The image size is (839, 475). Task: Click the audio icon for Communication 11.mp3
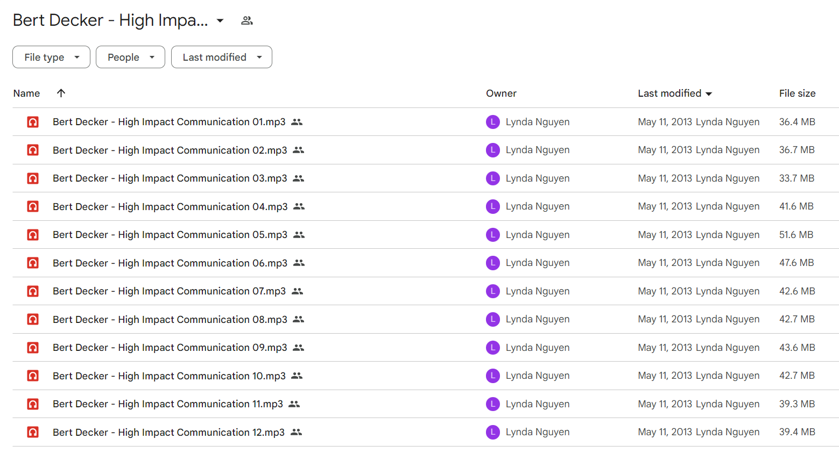(x=33, y=404)
